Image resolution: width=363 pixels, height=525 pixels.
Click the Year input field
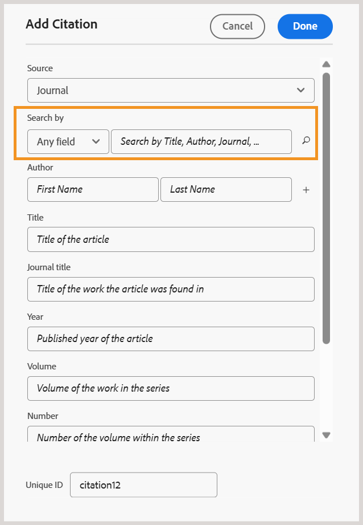[171, 339]
